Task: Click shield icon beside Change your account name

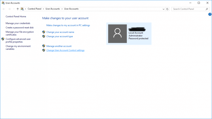Action: pos(44,32)
